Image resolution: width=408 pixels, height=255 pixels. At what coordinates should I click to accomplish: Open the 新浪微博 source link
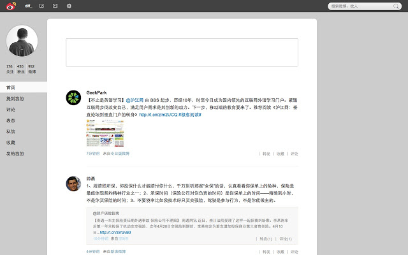click(x=119, y=252)
